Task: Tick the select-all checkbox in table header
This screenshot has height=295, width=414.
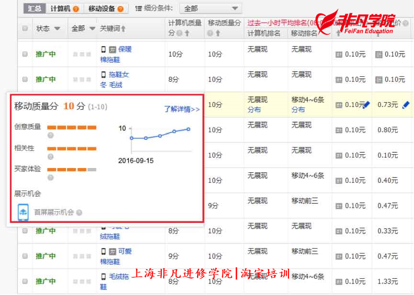Action: 25,28
